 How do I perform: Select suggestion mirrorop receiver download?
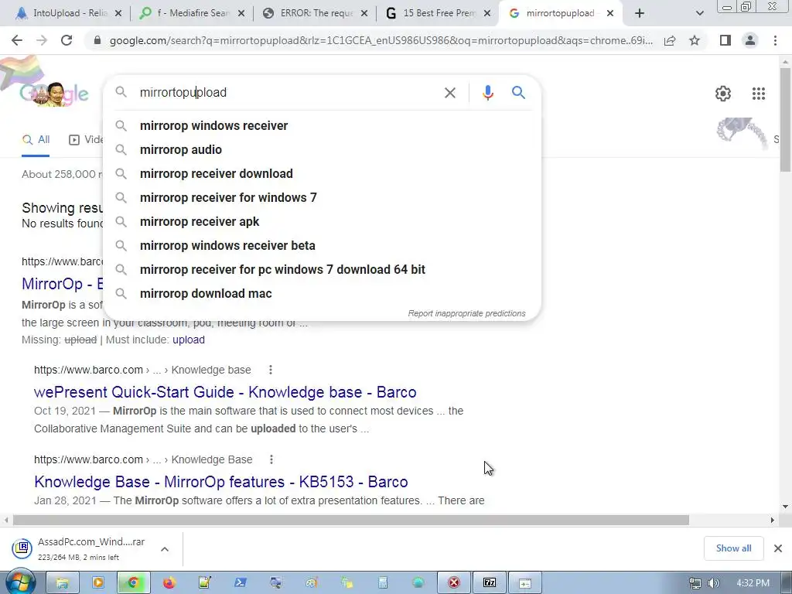[322, 174]
